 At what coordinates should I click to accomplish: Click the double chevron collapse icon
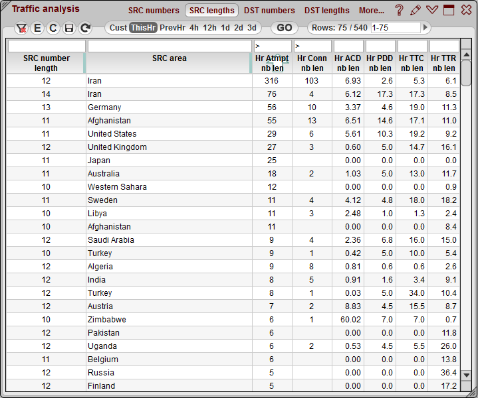pyautogui.click(x=432, y=10)
